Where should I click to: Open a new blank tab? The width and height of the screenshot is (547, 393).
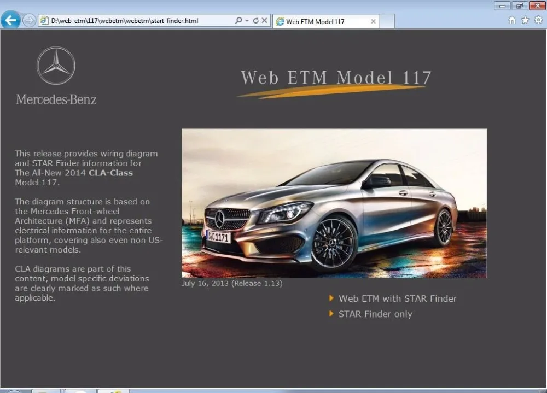(387, 21)
